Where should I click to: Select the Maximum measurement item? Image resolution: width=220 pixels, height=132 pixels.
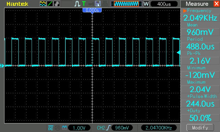pos(196,82)
